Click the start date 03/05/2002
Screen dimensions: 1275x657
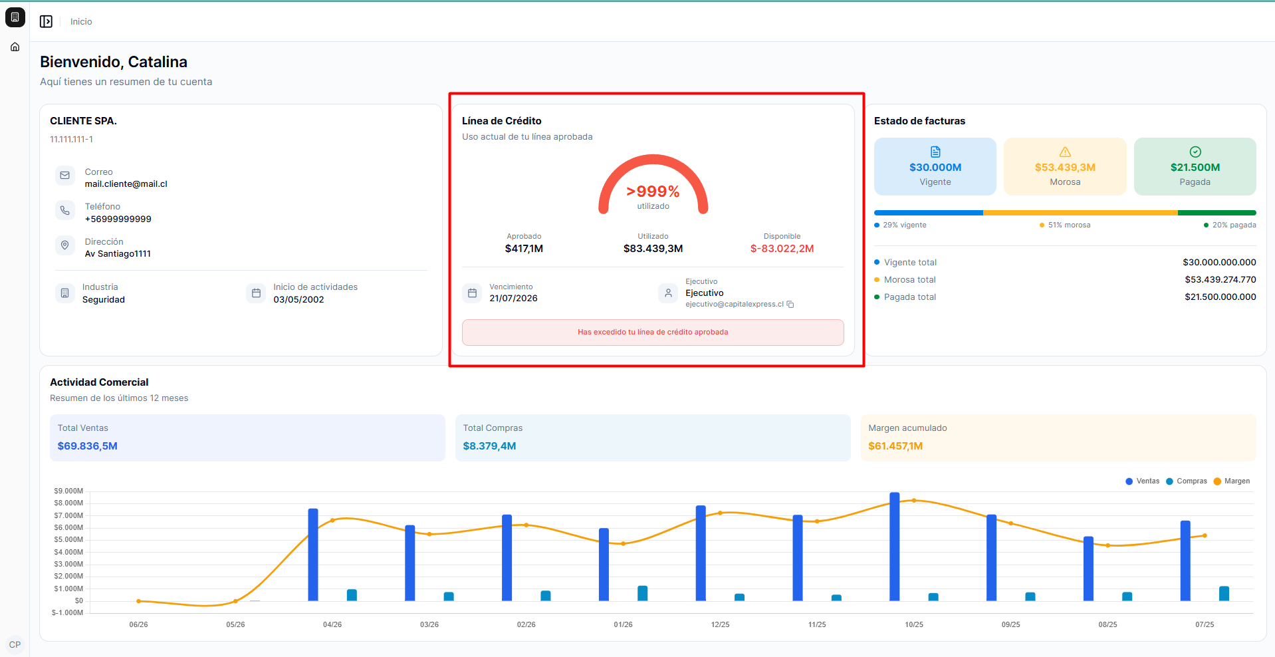tap(298, 300)
